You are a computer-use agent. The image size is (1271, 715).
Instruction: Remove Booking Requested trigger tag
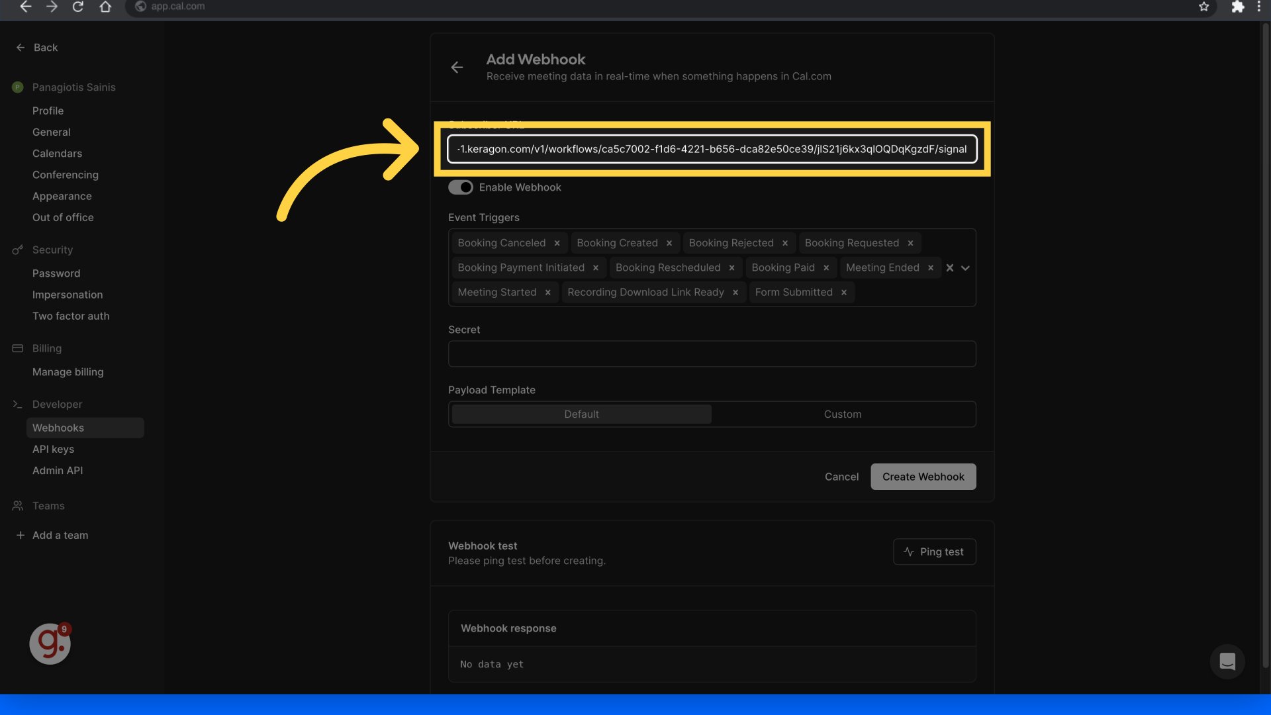click(910, 243)
